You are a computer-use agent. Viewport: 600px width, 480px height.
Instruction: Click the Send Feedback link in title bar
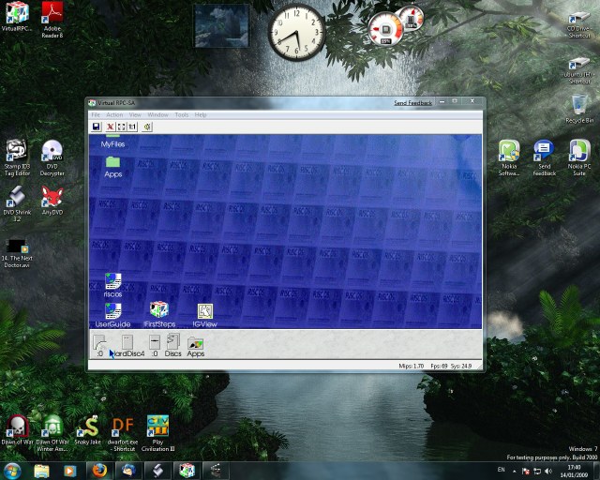[412, 102]
